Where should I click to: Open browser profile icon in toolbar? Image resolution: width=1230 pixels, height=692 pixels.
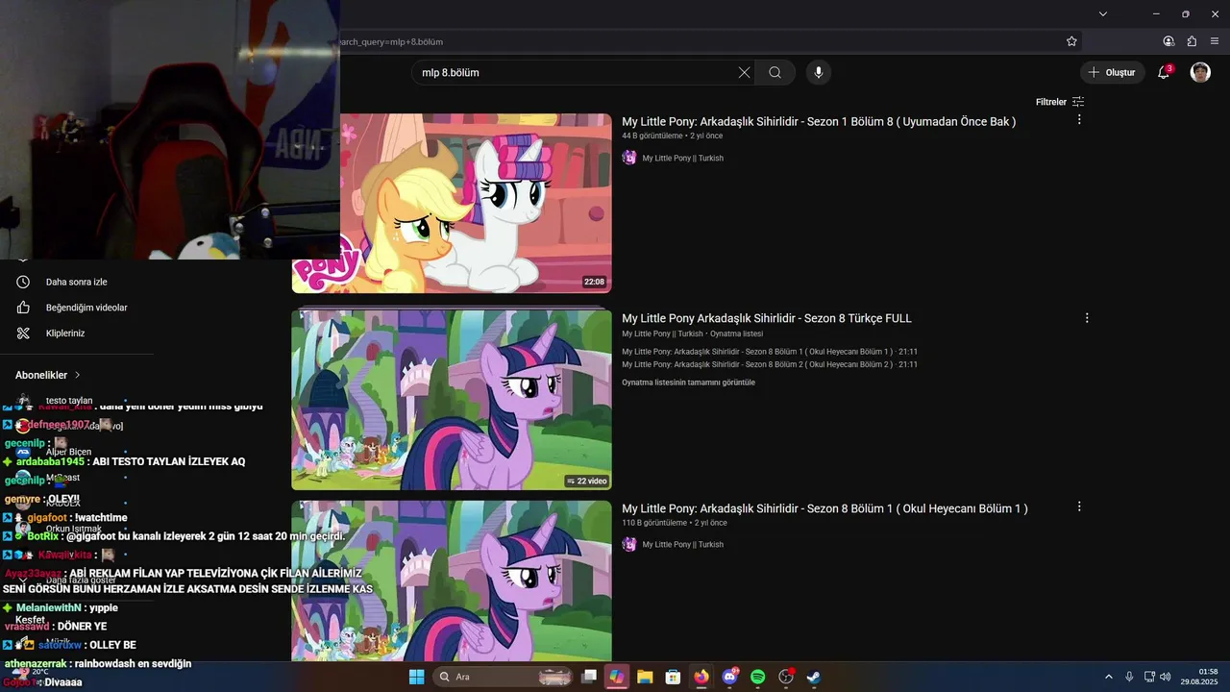tap(1168, 41)
